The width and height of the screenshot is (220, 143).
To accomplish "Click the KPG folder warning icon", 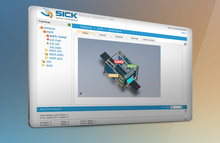I will pyautogui.click(x=43, y=61).
